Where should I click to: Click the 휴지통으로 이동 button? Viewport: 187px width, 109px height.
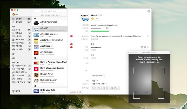tap(76, 92)
